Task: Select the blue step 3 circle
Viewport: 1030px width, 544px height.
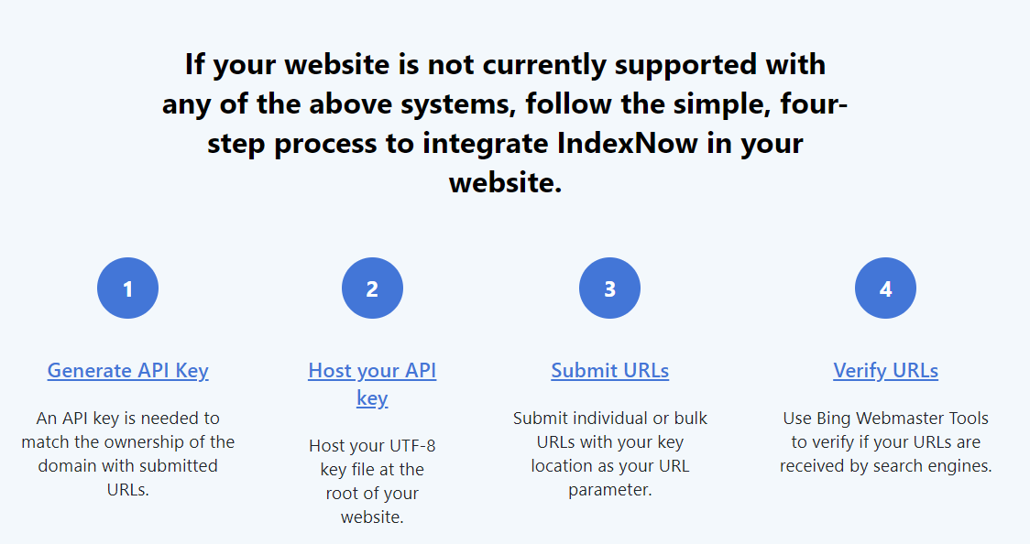Action: (x=609, y=288)
